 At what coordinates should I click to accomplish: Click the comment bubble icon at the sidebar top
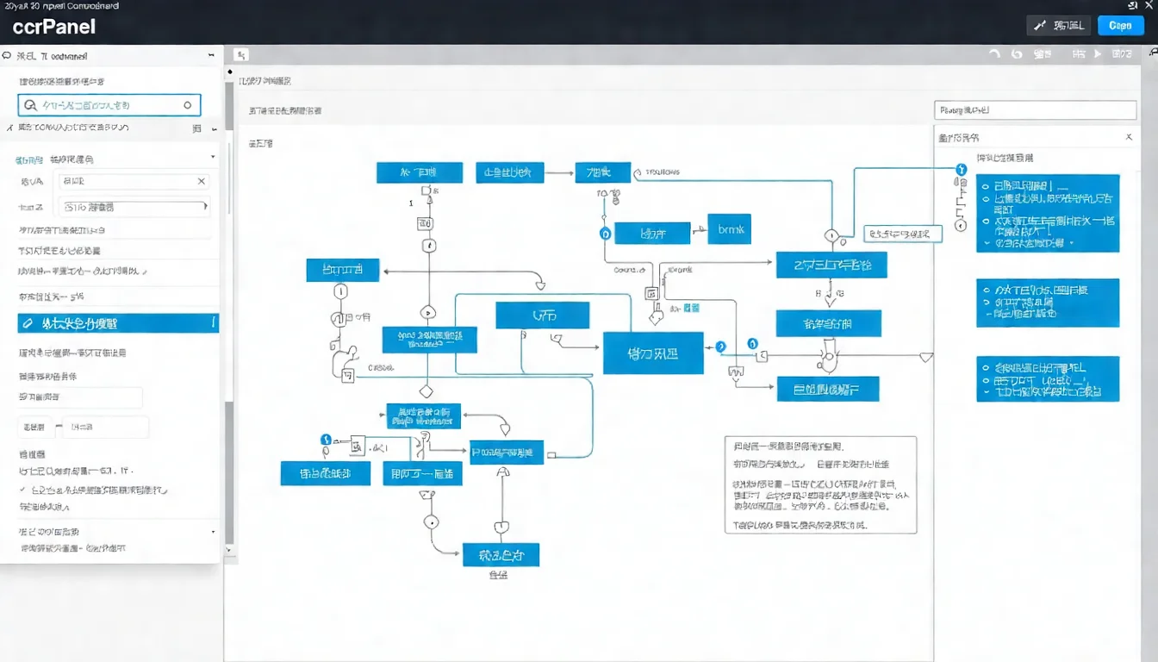[x=7, y=53]
